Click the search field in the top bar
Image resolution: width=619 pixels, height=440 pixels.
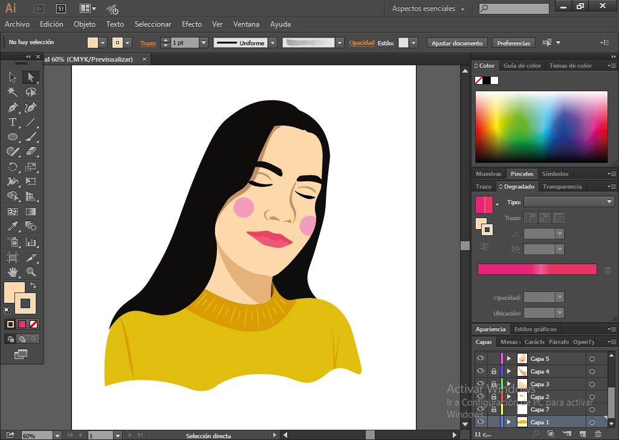pyautogui.click(x=514, y=8)
